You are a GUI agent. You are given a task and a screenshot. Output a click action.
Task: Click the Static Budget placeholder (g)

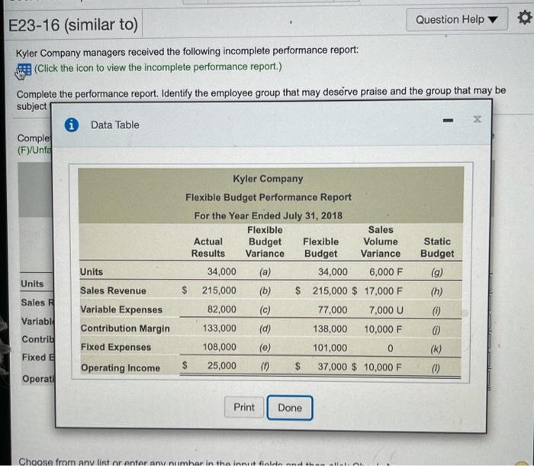point(436,273)
